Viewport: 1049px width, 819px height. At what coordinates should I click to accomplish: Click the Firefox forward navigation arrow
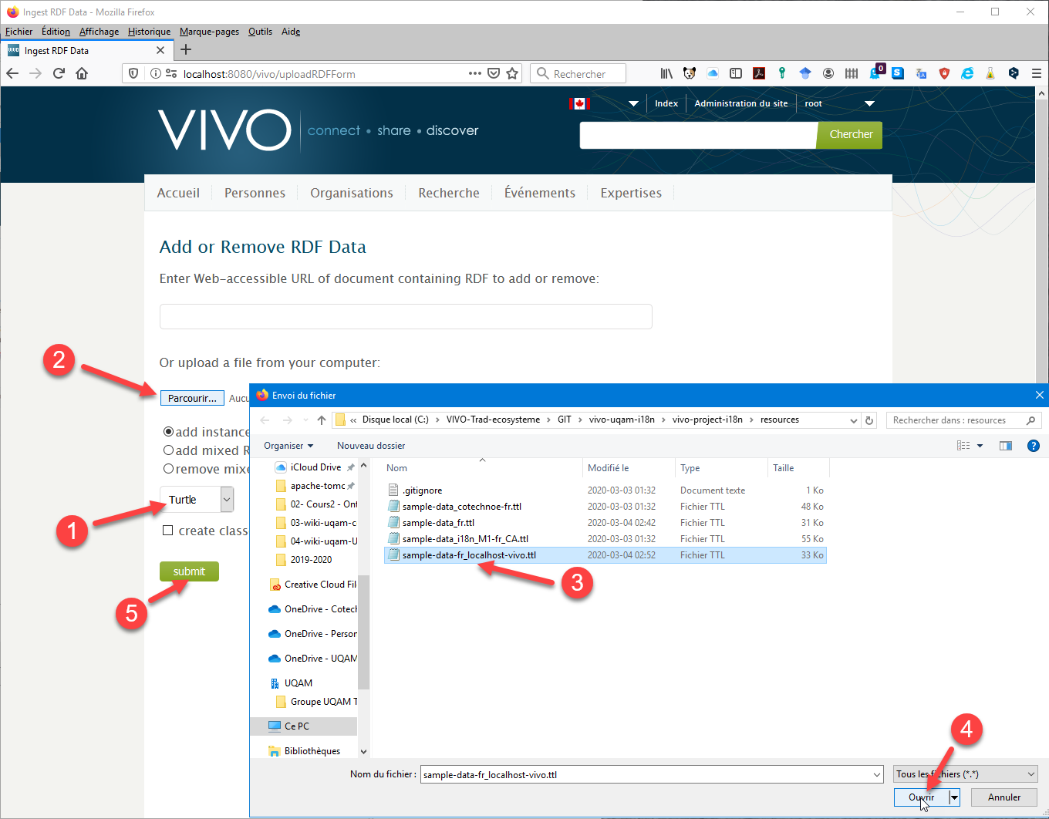(x=35, y=73)
